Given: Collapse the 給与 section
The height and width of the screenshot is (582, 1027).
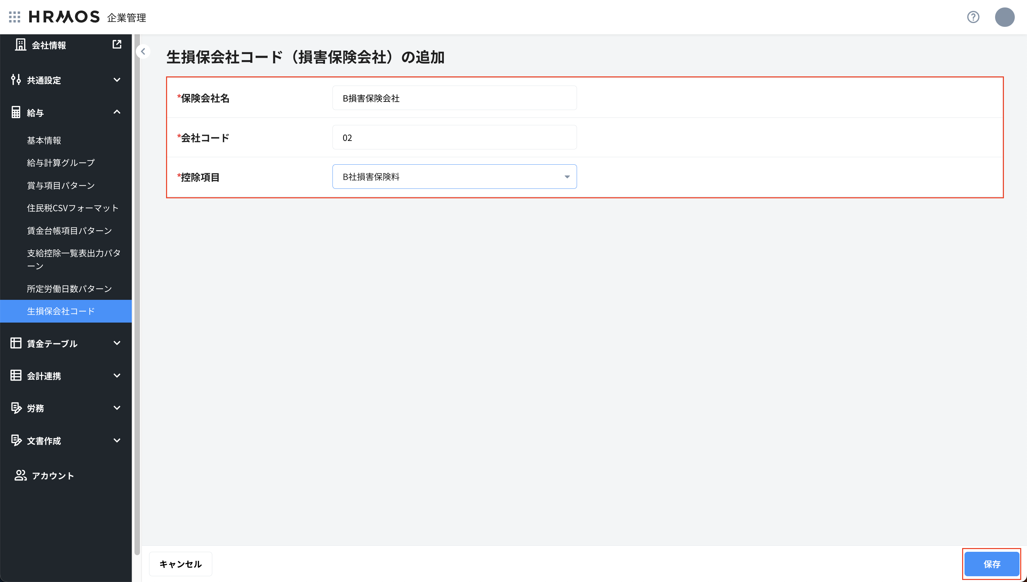Looking at the screenshot, I should (117, 112).
